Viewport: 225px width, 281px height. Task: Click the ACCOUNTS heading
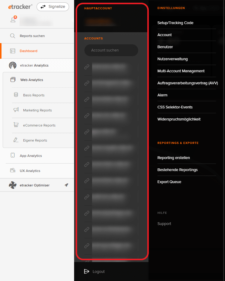click(93, 38)
